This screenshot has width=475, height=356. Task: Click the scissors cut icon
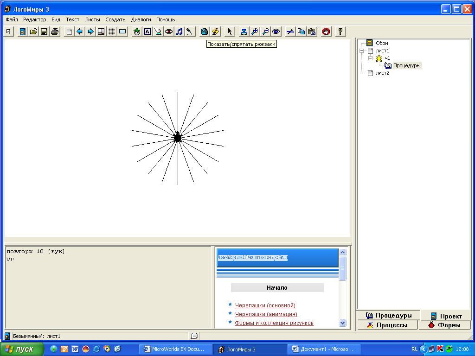click(290, 32)
